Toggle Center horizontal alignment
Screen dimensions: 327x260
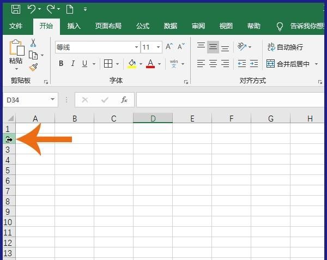click(213, 64)
